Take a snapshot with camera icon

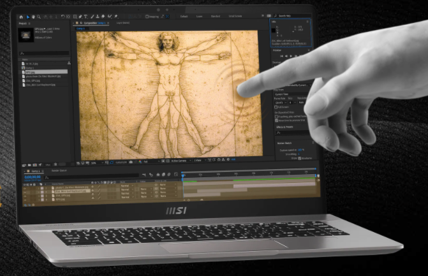tap(131, 162)
